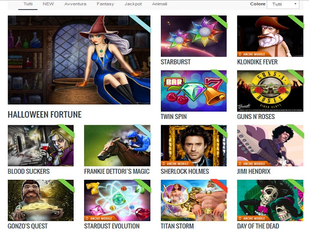Select the Frankie Dettori's Magic thumbnail
Viewport: 309px width, 232px height.
[117, 146]
